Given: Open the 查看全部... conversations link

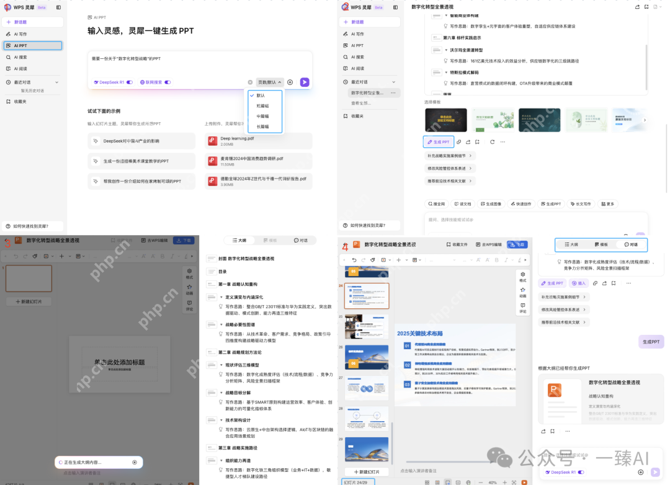Looking at the screenshot, I should [361, 104].
